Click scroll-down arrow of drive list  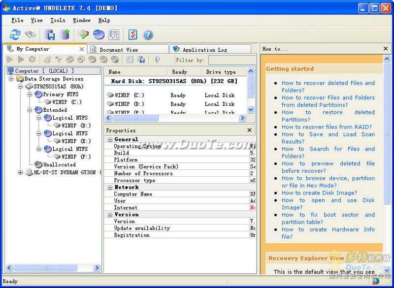pyautogui.click(x=251, y=109)
